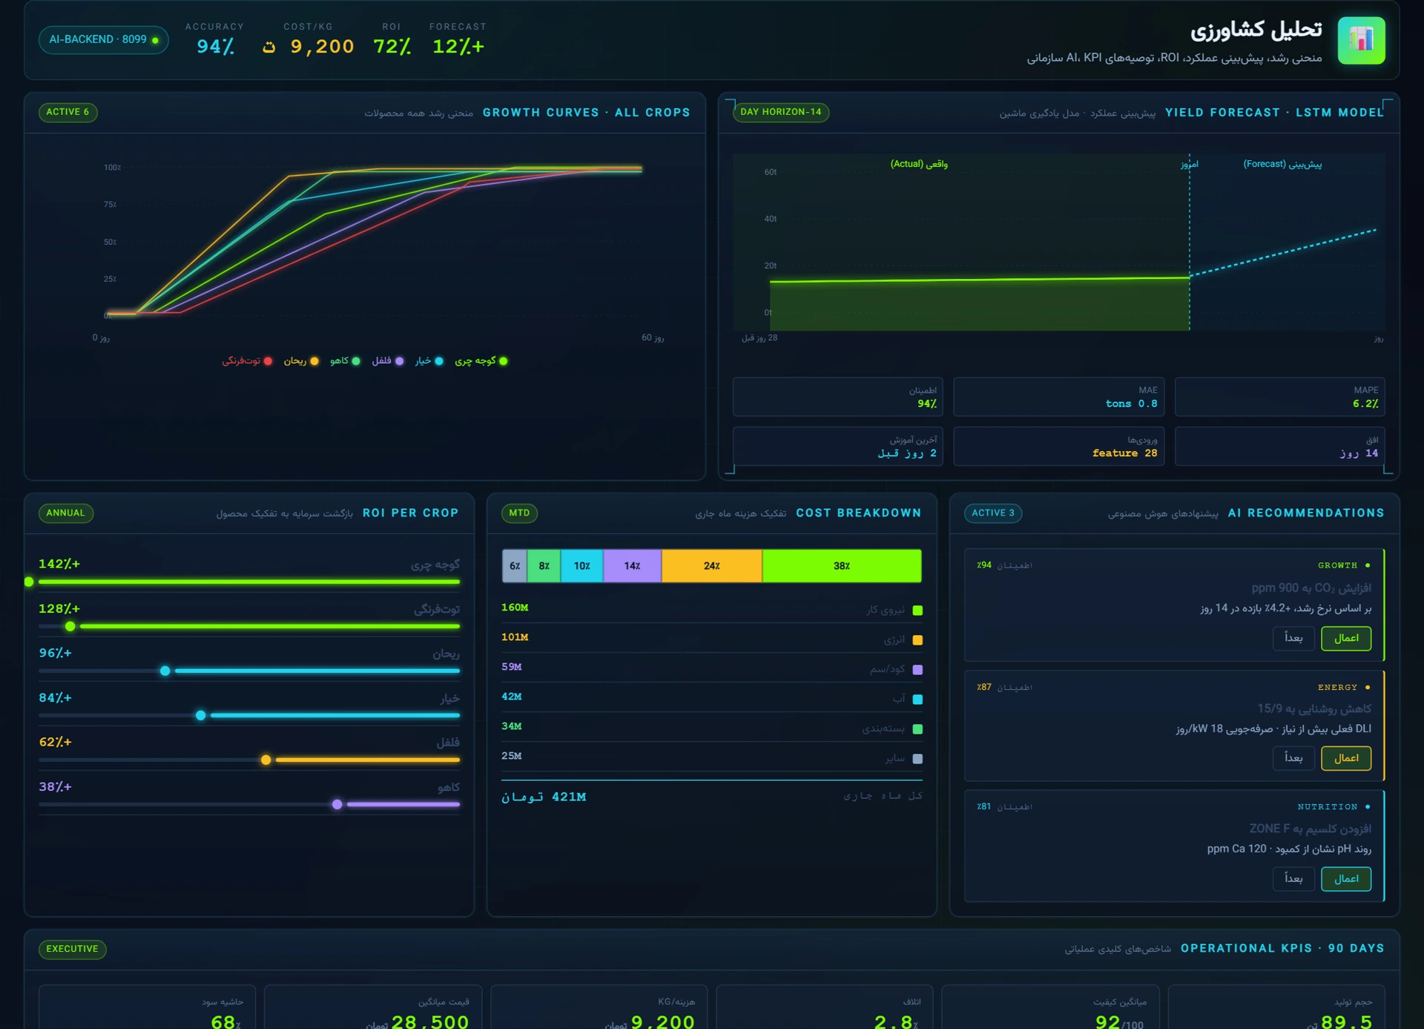Select the EXECUTIVE KPI view badge
1424x1029 pixels.
click(72, 949)
